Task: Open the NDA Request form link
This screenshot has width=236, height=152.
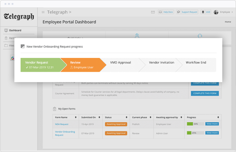Action: [62, 124]
